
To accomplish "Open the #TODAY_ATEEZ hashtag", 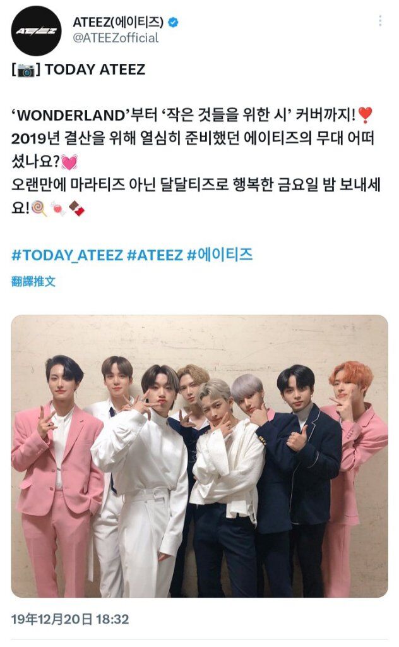I will [67, 255].
